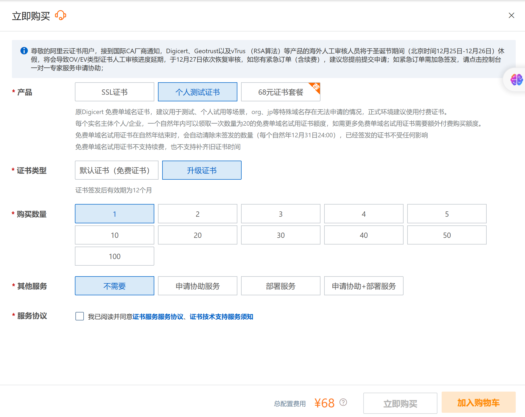Select the SSL证书 product option
Screen dimensions: 525x417
click(115, 92)
